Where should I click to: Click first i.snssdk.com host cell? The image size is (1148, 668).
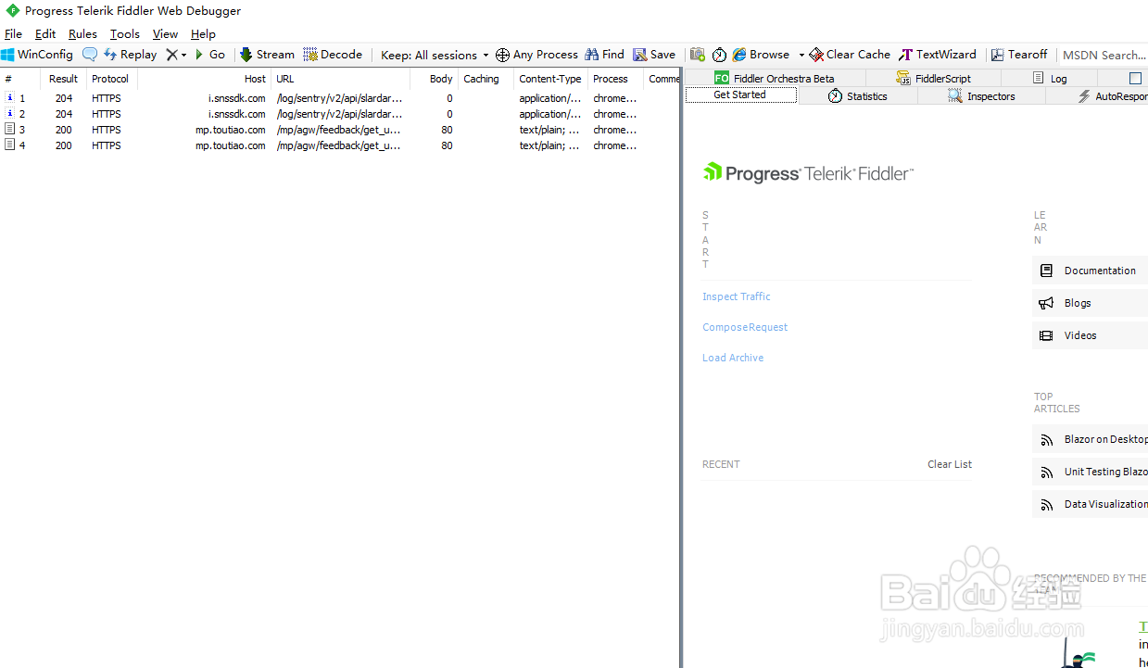(x=237, y=98)
